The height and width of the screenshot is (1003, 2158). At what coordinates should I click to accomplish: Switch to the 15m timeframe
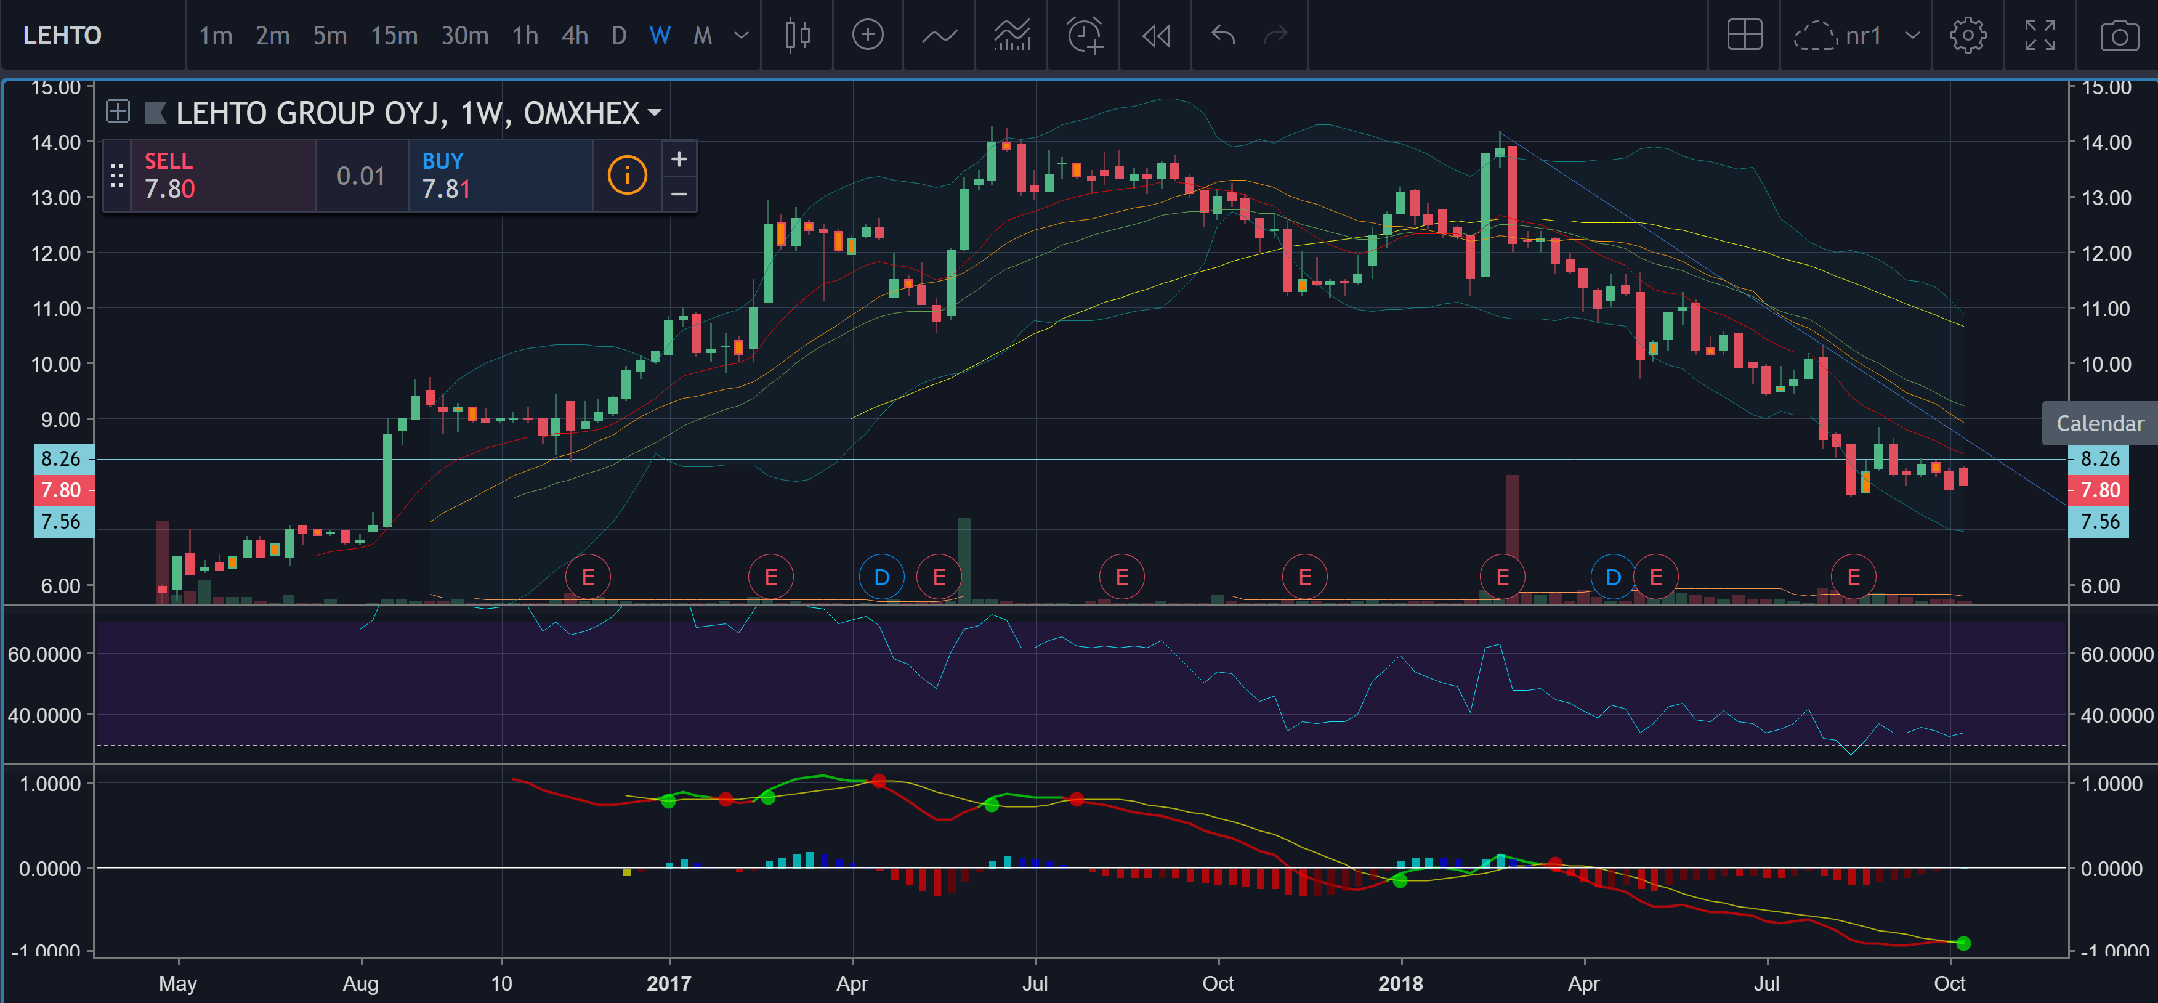[394, 35]
